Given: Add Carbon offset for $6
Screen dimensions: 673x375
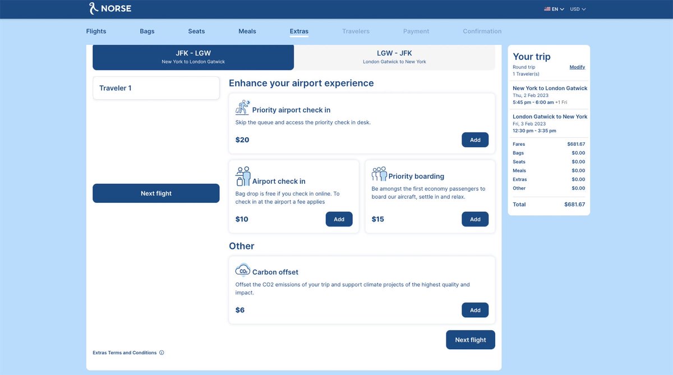Looking at the screenshot, I should 475,310.
